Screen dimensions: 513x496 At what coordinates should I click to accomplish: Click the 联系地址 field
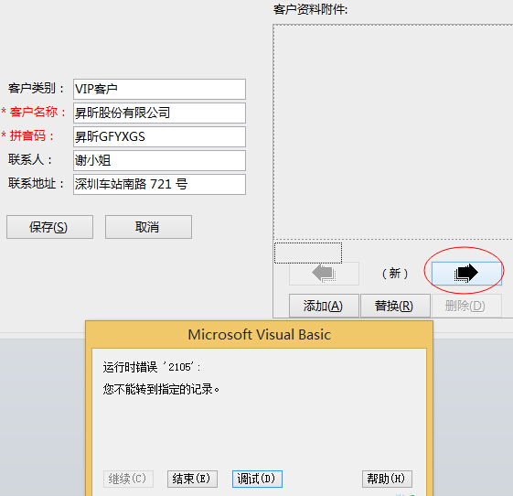click(x=159, y=184)
